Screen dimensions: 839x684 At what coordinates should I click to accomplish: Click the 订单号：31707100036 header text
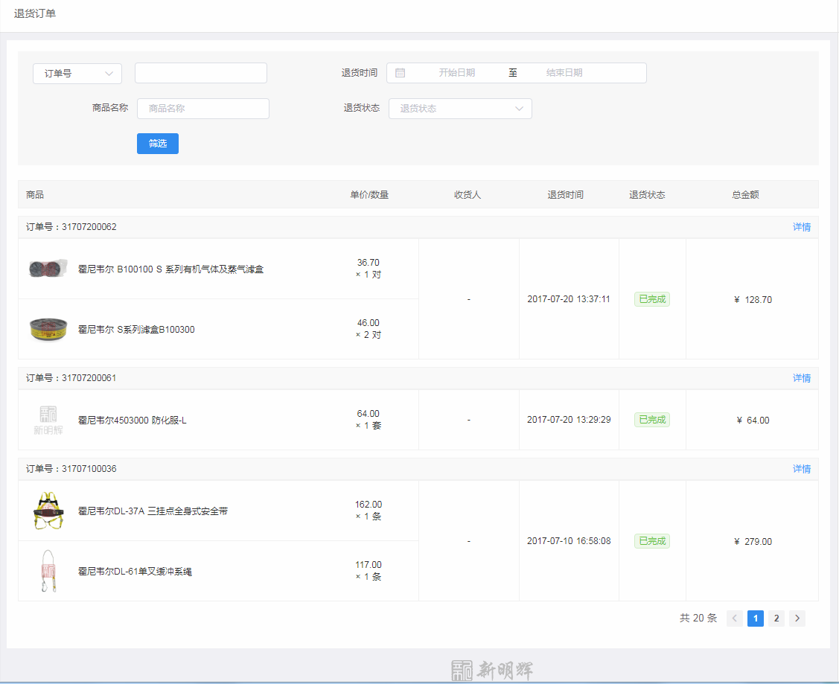[x=71, y=469]
